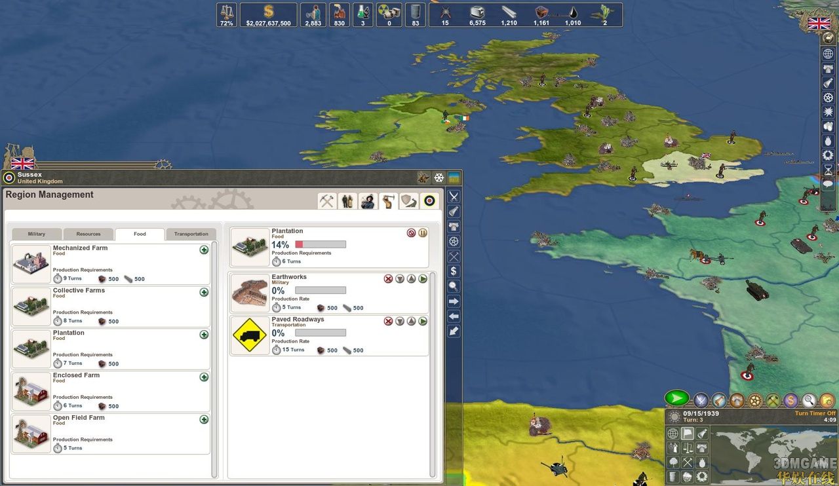Screen dimensions: 839x486
Task: Click the United Kingdom flag at top right
Action: coord(819,24)
